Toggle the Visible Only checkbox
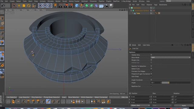The image size is (194, 109). pyautogui.click(x=151, y=55)
